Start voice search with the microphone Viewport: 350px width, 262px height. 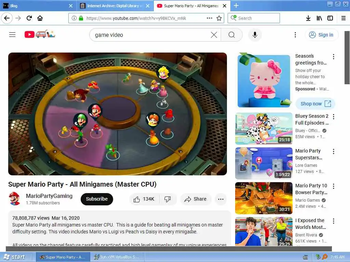pyautogui.click(x=255, y=35)
